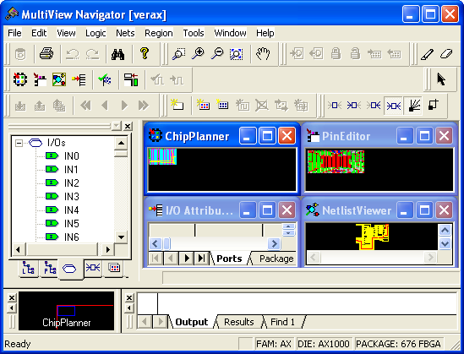Viewport: 464px width, 354px height.
Task: Switch to the Find 1 tab
Action: click(x=282, y=322)
